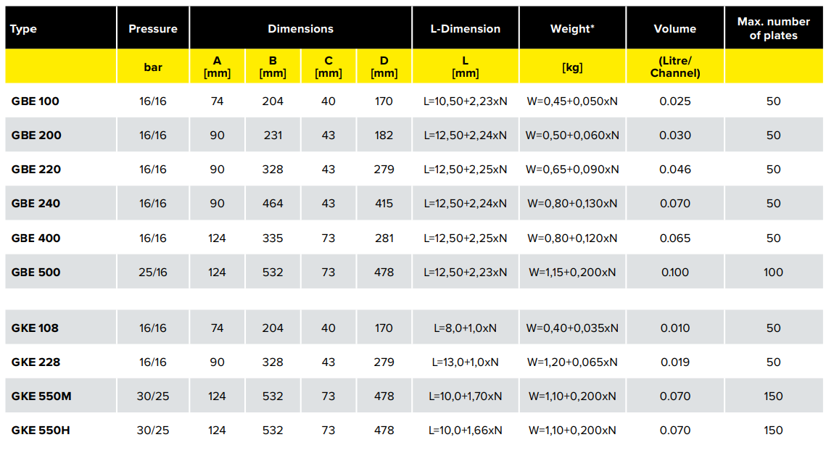
Task: Select the "464" B dimension value
Action: coord(273,204)
